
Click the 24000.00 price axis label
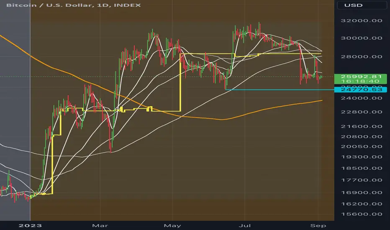(362, 98)
